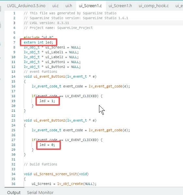
Task: Click 'ui_Label1 = NULL;' declaration
Action: [62, 52]
